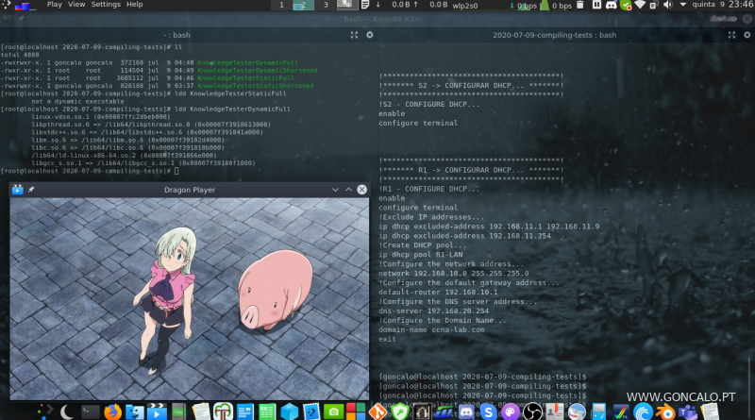Click the clock showing 23:46
Screen dimensions: 755x420
740,6
